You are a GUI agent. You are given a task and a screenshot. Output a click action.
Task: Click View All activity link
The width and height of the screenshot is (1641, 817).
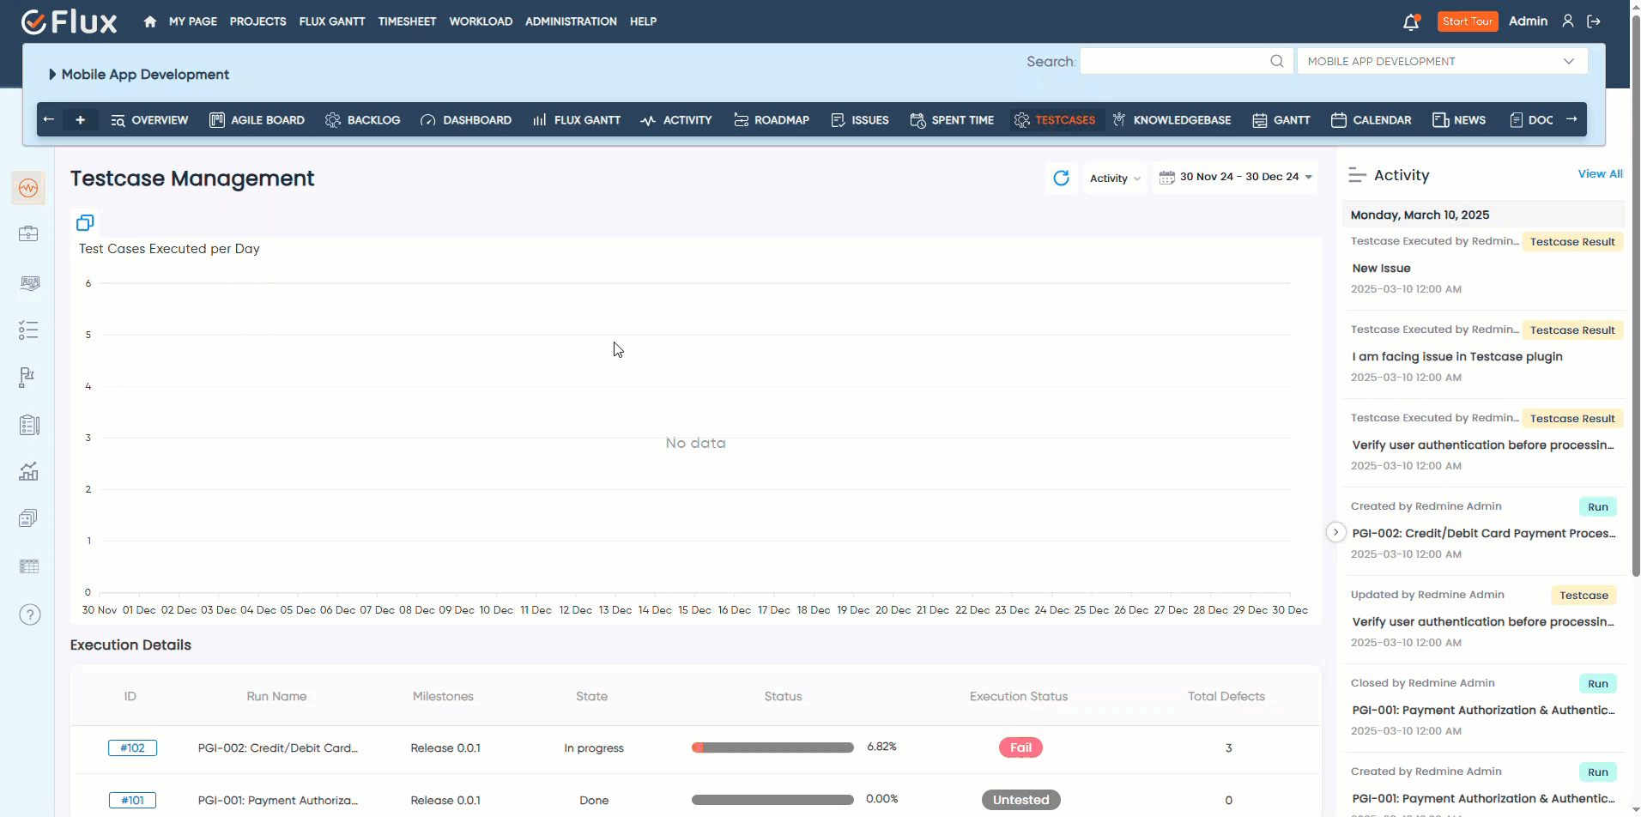coord(1600,173)
